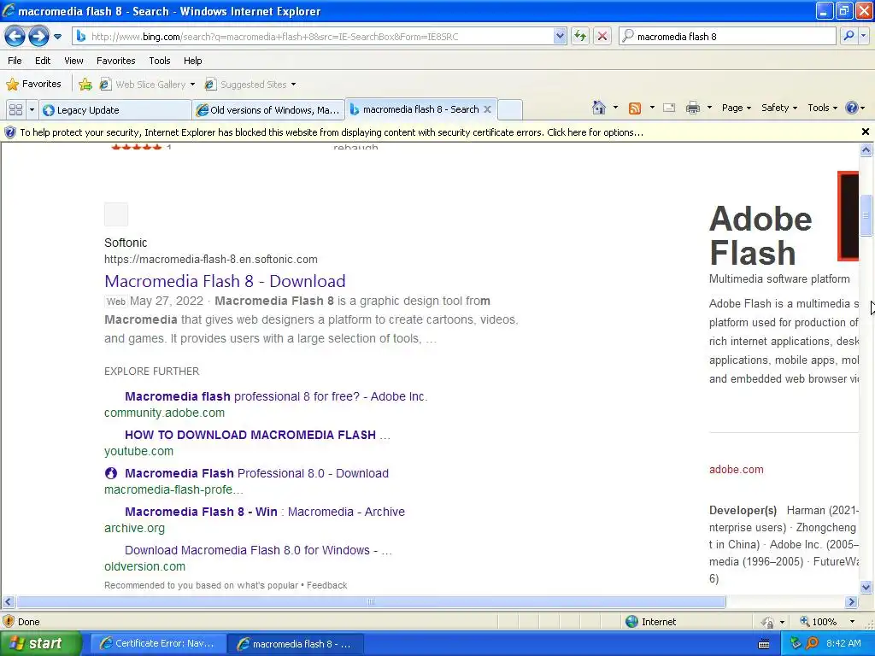Viewport: 875px width, 656px height.
Task: Open Download Macromedia Flash 8.0 for Windows link
Action: (x=258, y=551)
